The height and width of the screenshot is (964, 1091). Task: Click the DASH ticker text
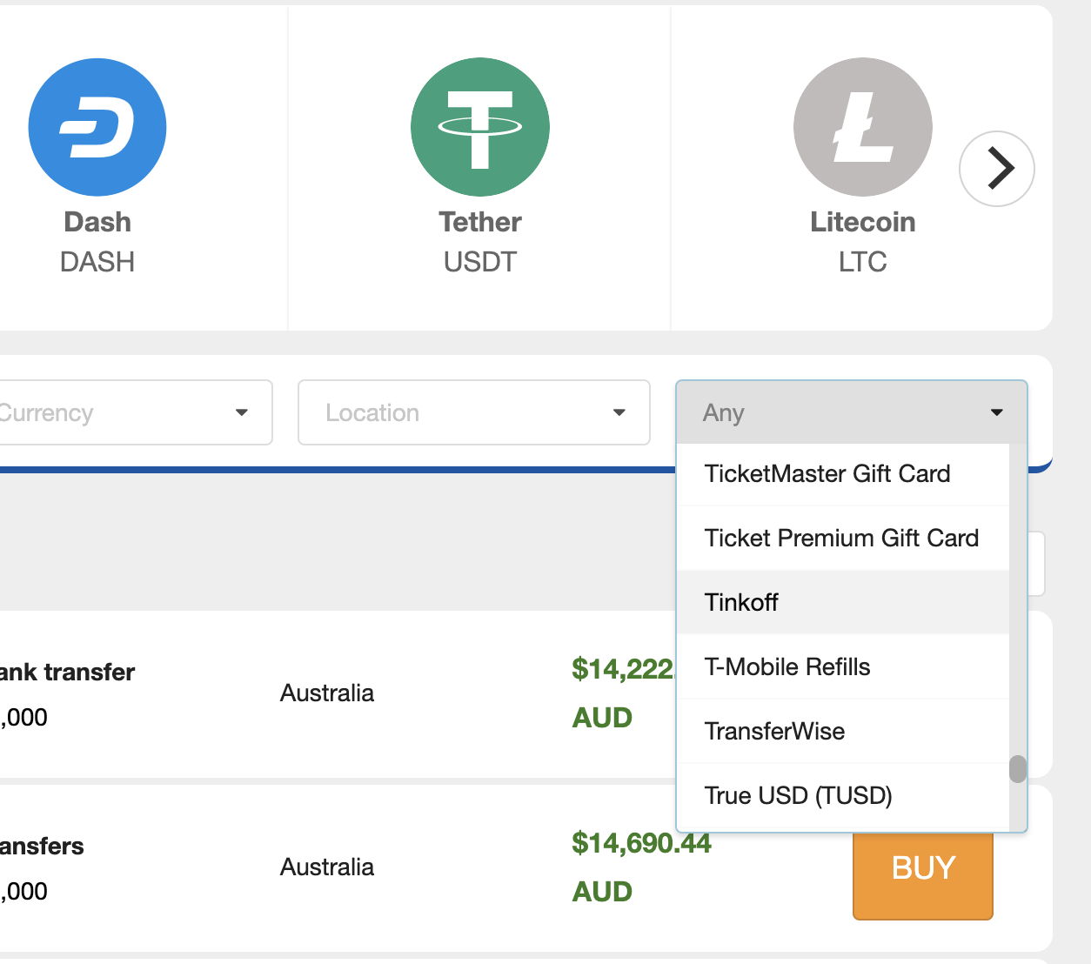(97, 262)
